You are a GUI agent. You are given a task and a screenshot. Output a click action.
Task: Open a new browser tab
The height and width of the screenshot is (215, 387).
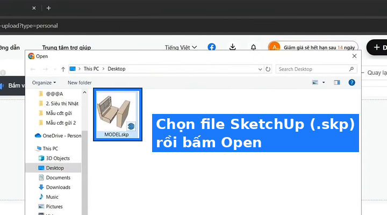[48, 8]
